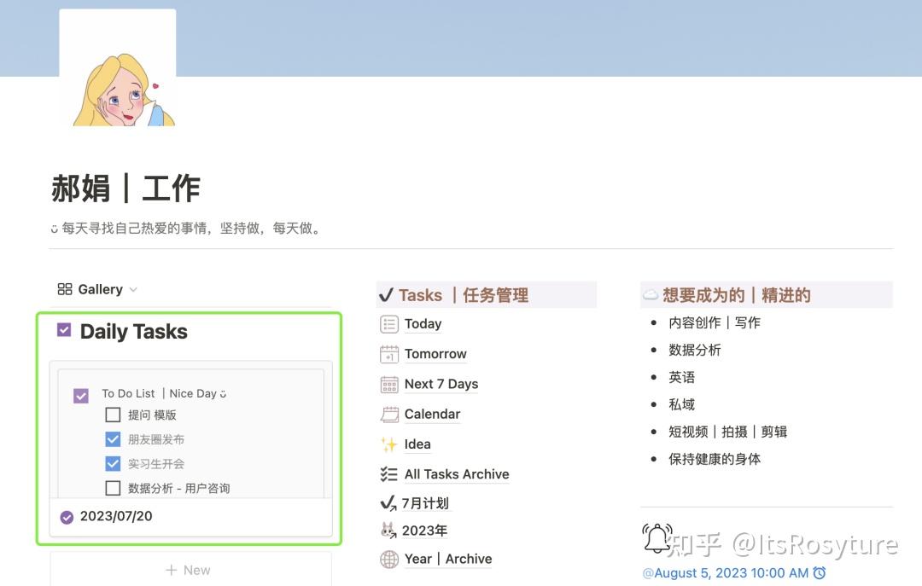The height and width of the screenshot is (586, 922).
Task: Click the Calendar page icon
Action: pos(388,414)
